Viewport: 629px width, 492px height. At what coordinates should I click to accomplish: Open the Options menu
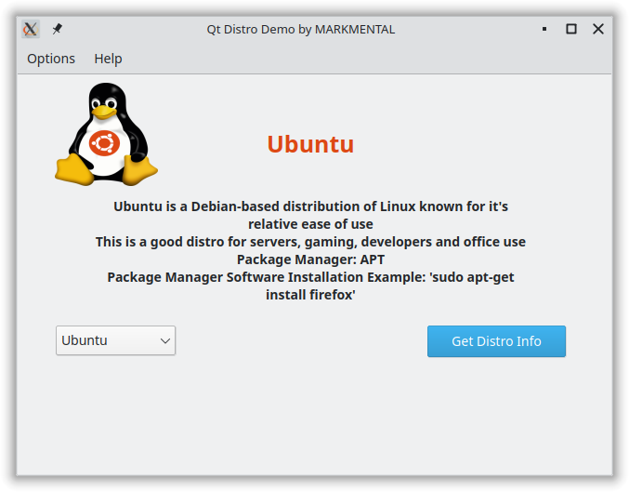point(51,59)
